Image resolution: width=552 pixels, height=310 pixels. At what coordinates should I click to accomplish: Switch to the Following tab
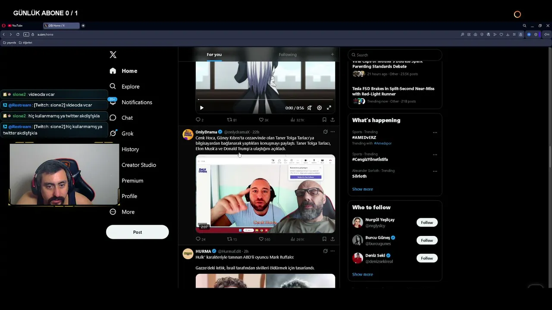click(x=288, y=55)
